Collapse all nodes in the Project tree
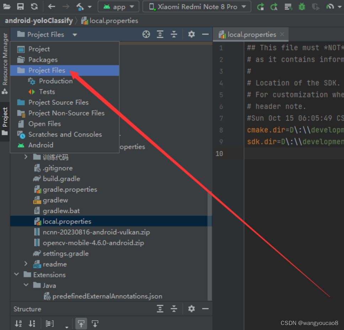 click(x=174, y=34)
